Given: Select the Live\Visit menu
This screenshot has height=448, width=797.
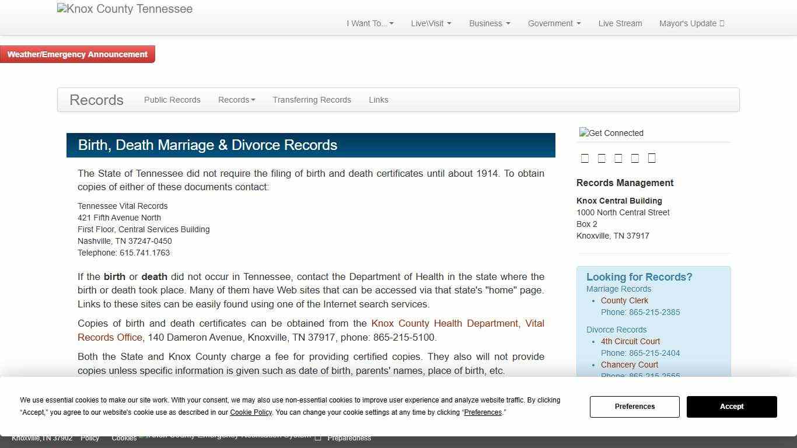Looking at the screenshot, I should tap(431, 23).
